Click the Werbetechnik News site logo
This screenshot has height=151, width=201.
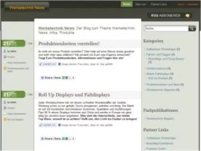[27, 8]
